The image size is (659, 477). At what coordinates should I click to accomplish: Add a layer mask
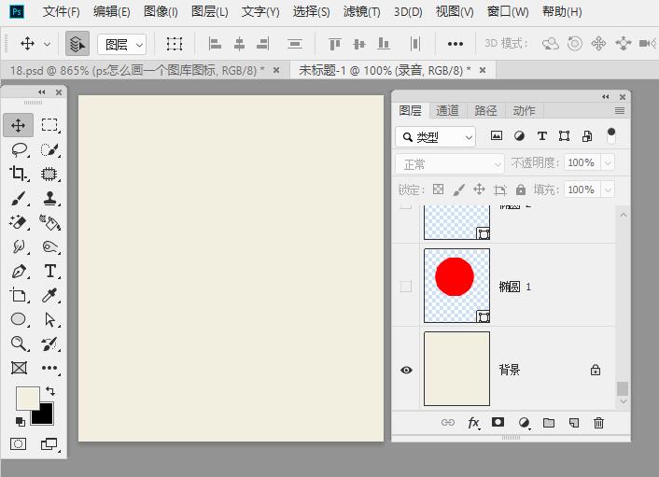pyautogui.click(x=498, y=422)
